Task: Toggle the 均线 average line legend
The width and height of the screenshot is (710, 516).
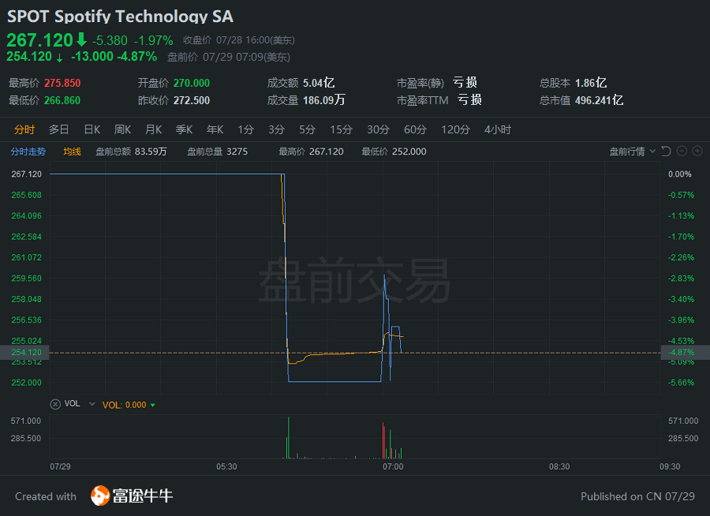Action: (x=72, y=151)
